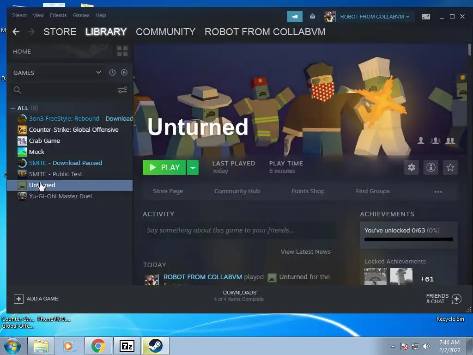Go to the LIBRARY tab
The image size is (473, 355).
pyautogui.click(x=106, y=32)
